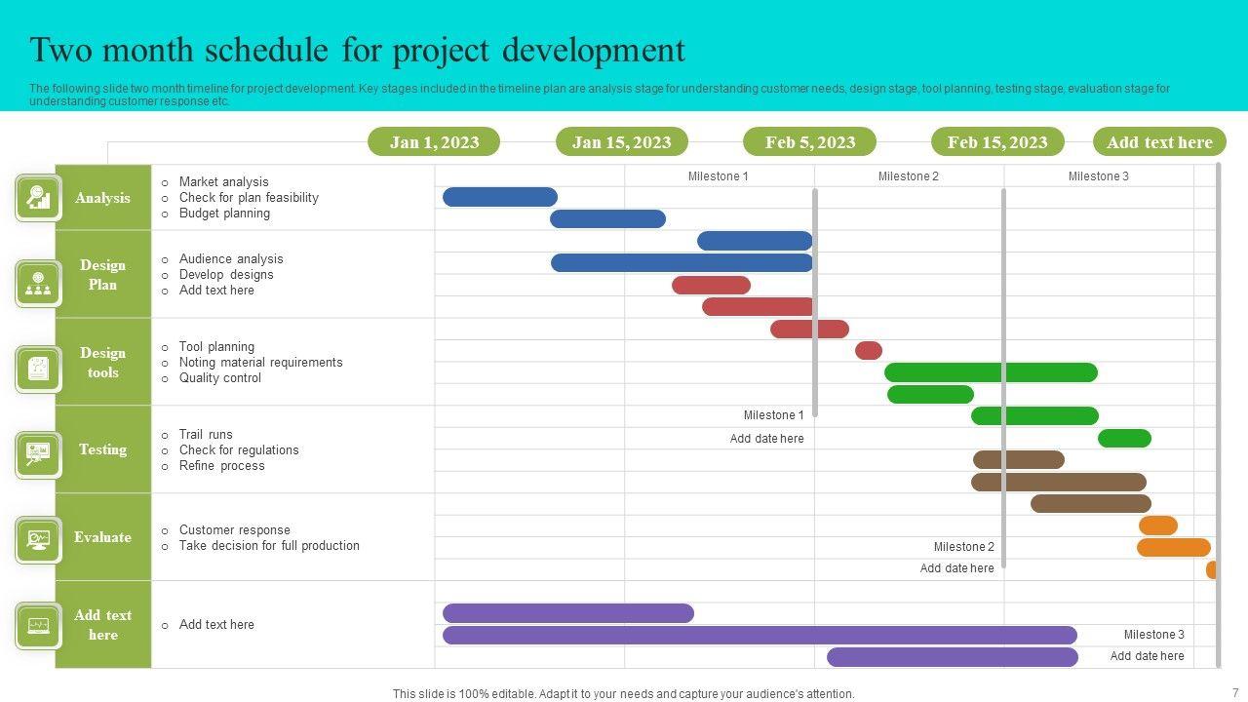Viewport: 1248px width, 702px height.
Task: Click the green Add text here stage label
Action: click(103, 625)
